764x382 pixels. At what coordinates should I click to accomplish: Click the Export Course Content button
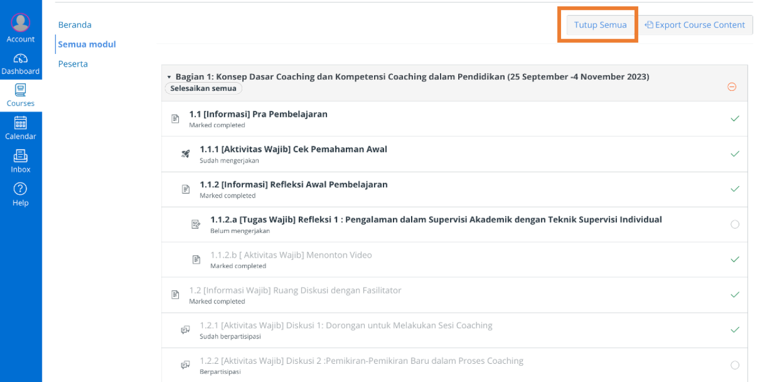pyautogui.click(x=695, y=25)
